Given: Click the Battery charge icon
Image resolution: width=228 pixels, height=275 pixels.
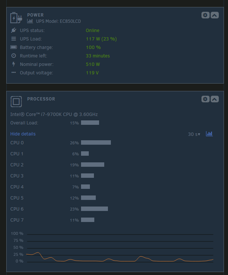Looking at the screenshot, I should pos(14,47).
